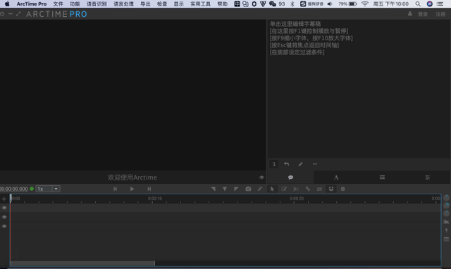Toggle visibility of the first timeline track

click(x=4, y=208)
